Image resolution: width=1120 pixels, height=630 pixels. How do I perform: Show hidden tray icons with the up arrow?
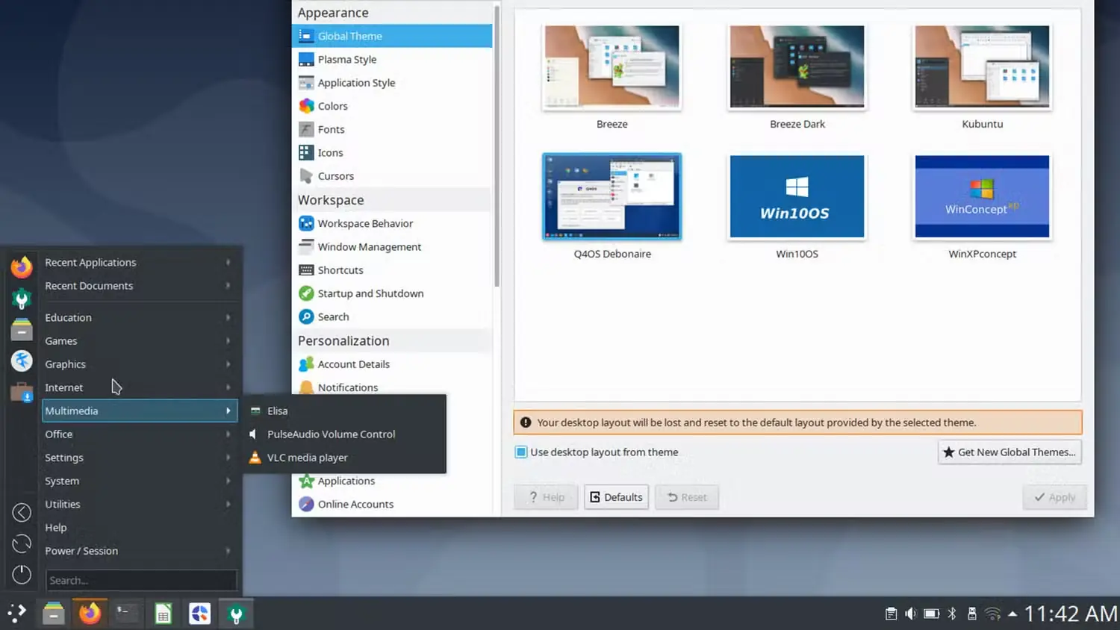1012,614
